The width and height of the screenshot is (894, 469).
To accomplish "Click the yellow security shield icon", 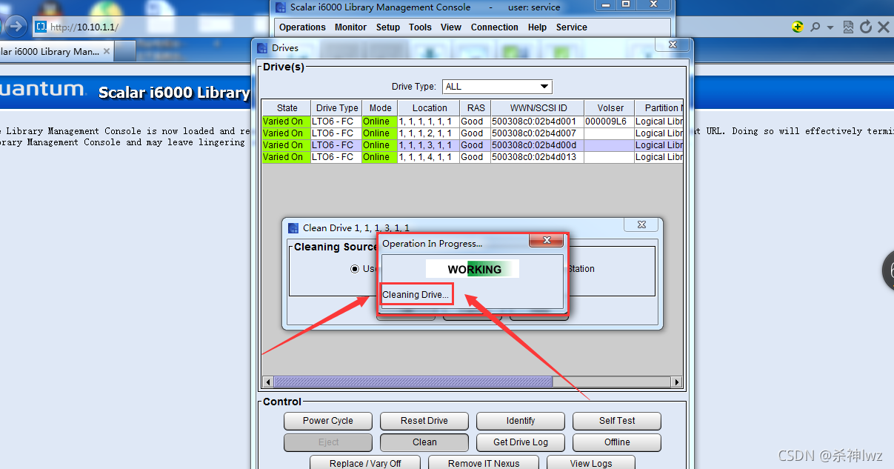I will [x=797, y=27].
